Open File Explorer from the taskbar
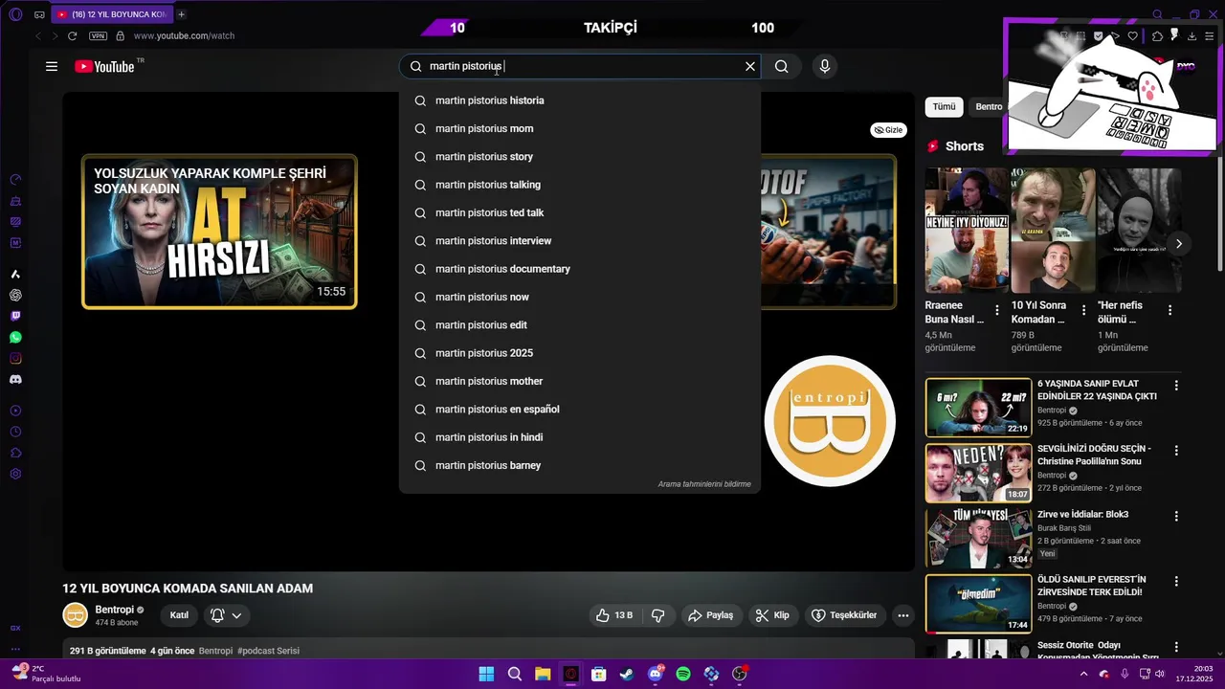This screenshot has width=1225, height=689. coord(543,674)
